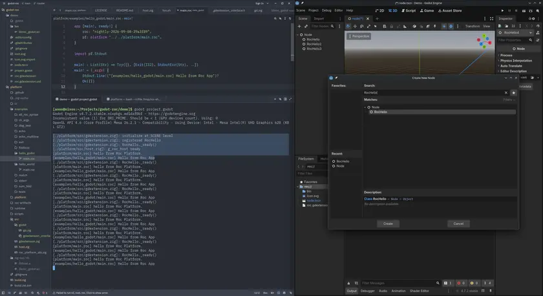Image resolution: width=543 pixels, height=296 pixels.
Task: Open the README.md tab in code editor
Action: coord(125,10)
